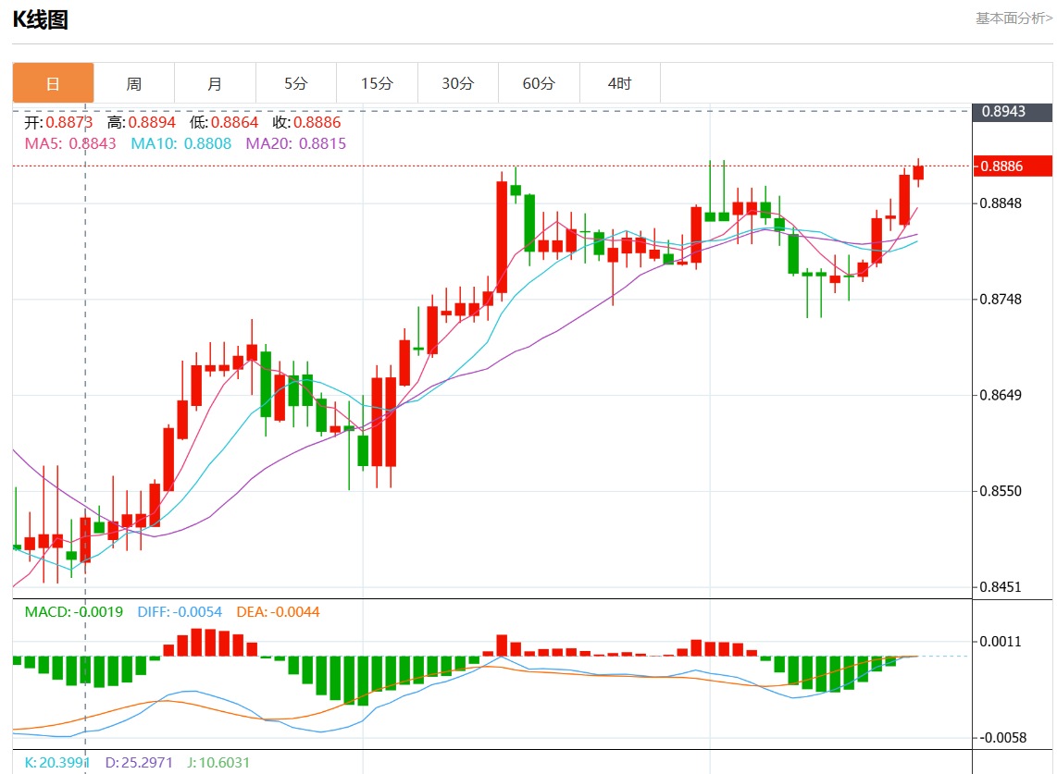Switch to the 月 monthly tab
Image resolution: width=1057 pixels, height=774 pixels.
pyautogui.click(x=215, y=83)
